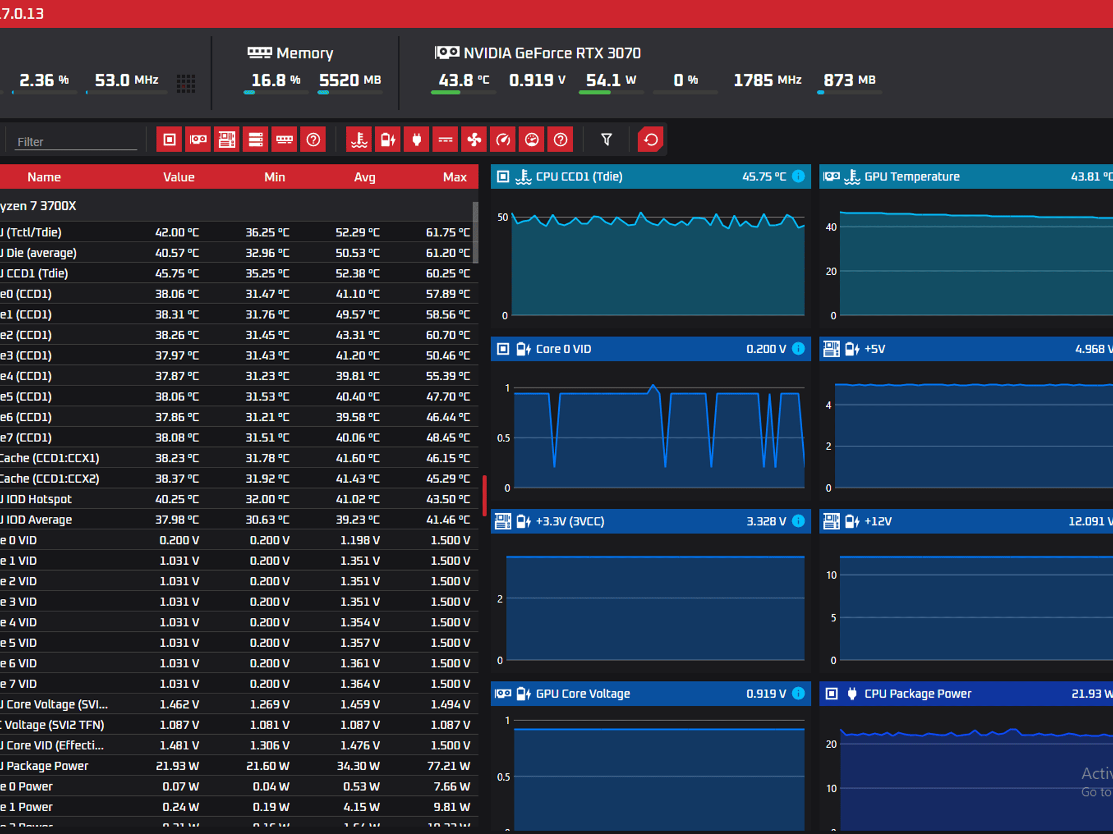Click the info icon on GPU Core Voltage graph
1113x834 pixels.
pyautogui.click(x=798, y=693)
